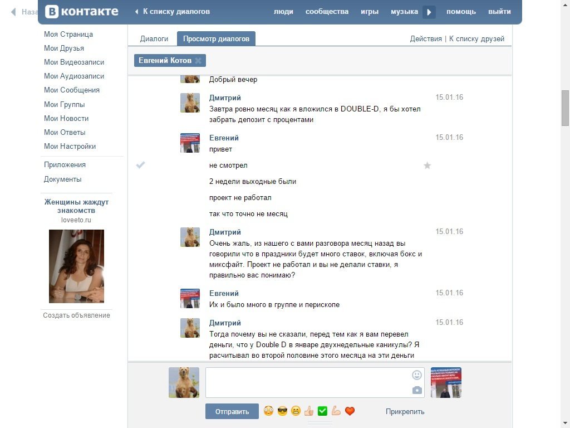The image size is (570, 428).
Task: Click the camera attach photo icon
Action: click(417, 390)
